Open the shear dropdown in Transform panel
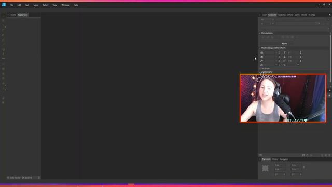The height and width of the screenshot is (187, 332). [301, 175]
